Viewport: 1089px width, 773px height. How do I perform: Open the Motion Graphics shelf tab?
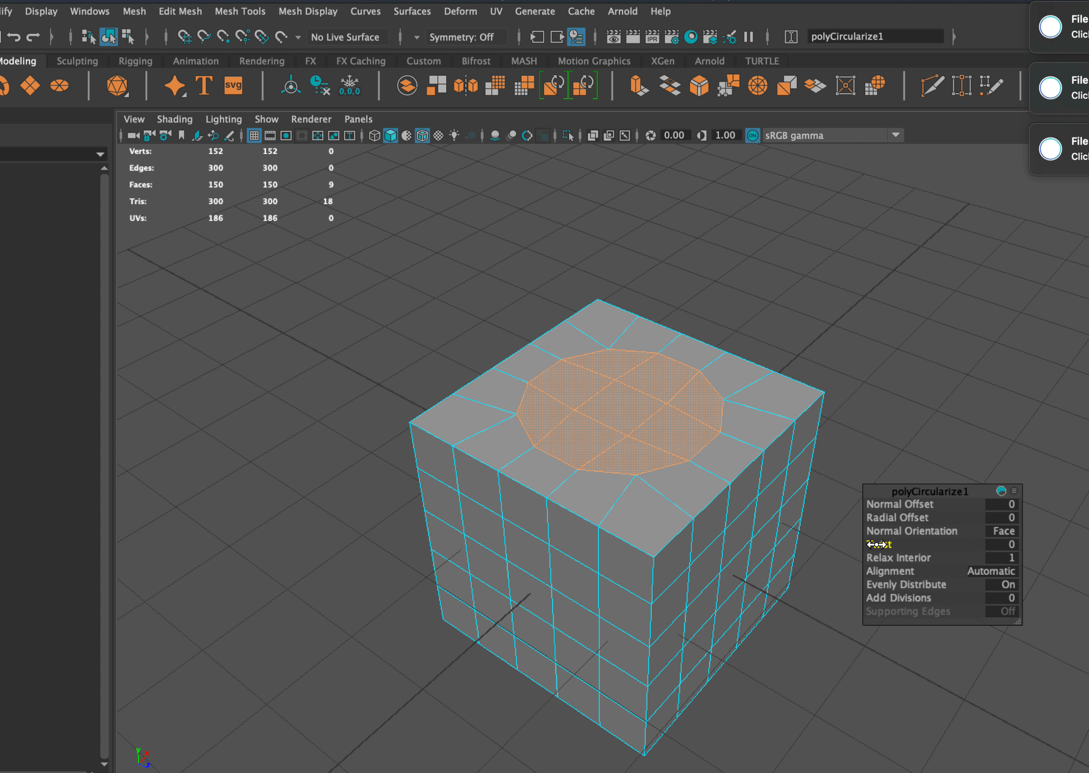coord(594,61)
